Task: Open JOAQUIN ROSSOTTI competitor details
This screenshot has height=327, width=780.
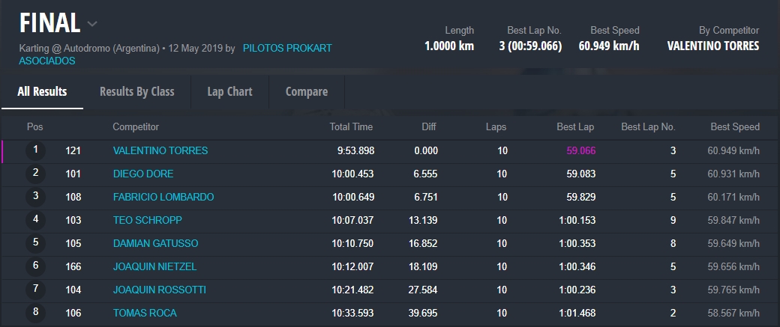Action: pyautogui.click(x=159, y=290)
